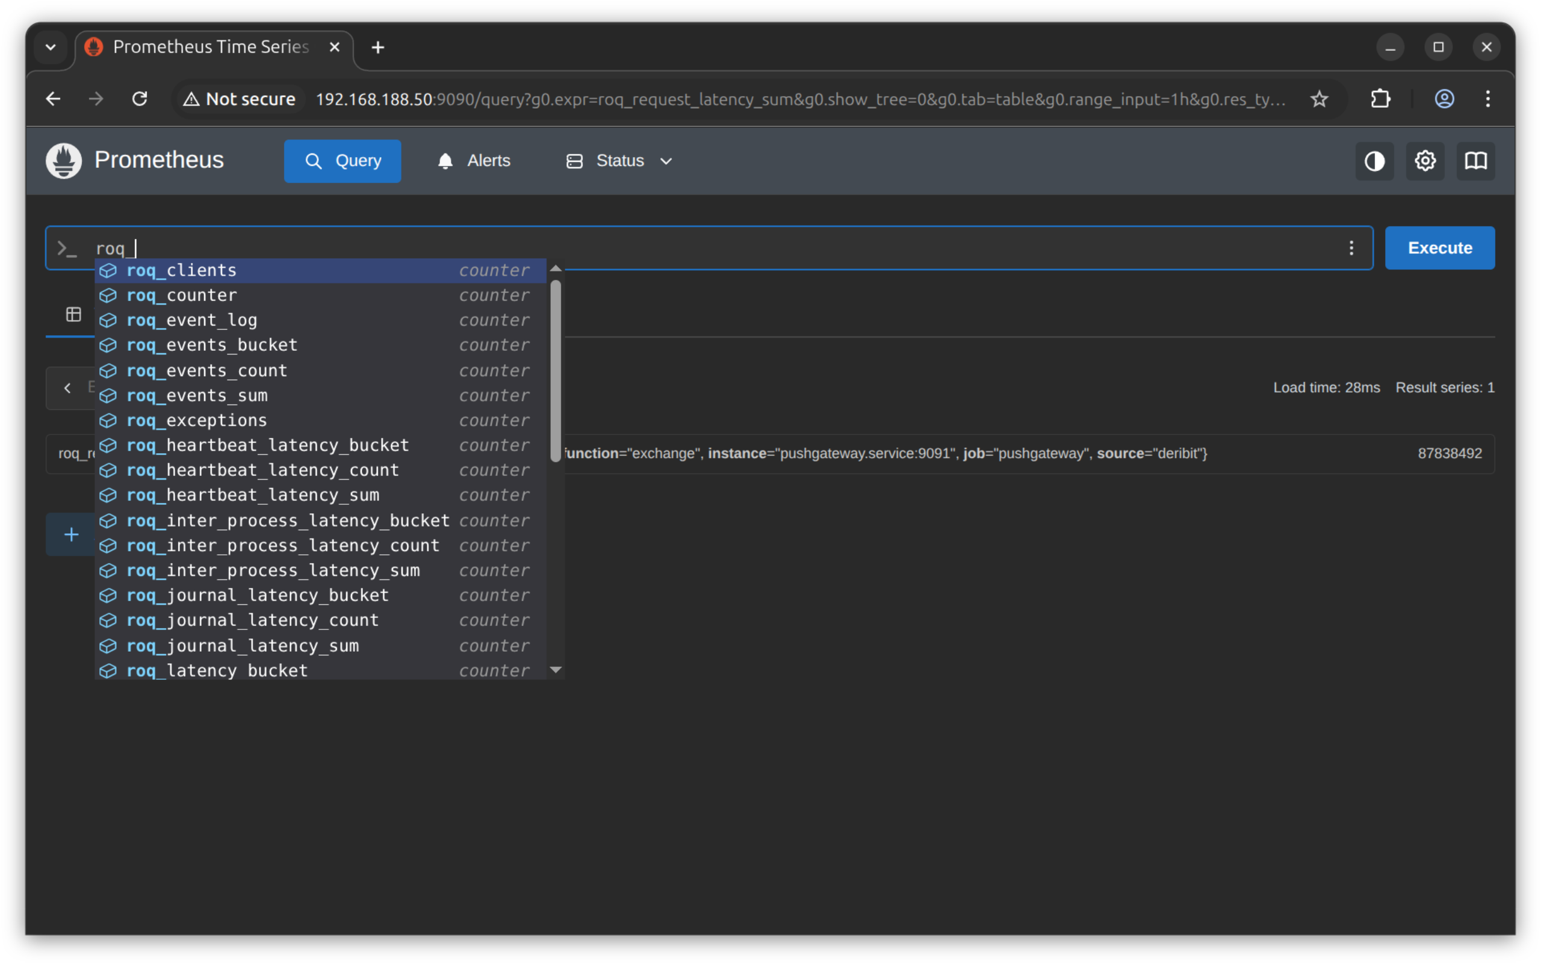Open the settings gear menu
The image size is (1541, 964).
click(1425, 161)
